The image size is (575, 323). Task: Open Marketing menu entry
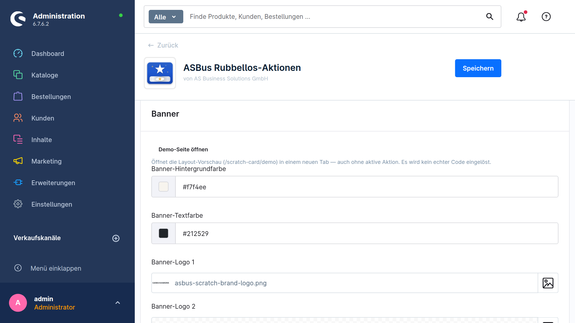pos(46,161)
